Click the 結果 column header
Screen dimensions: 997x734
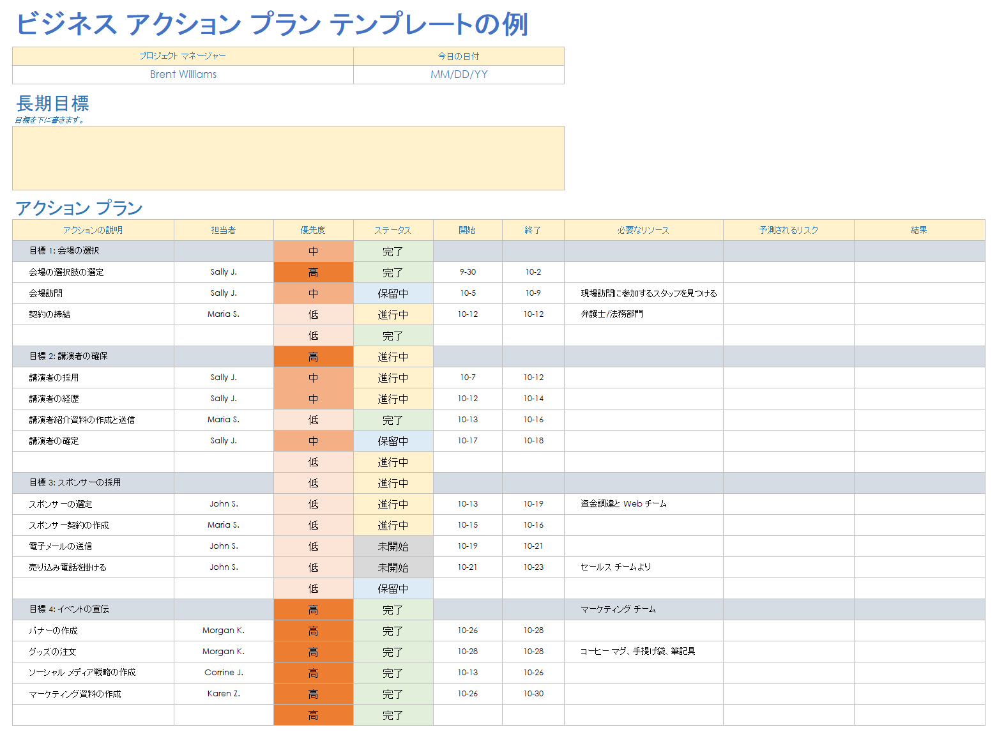click(x=920, y=230)
